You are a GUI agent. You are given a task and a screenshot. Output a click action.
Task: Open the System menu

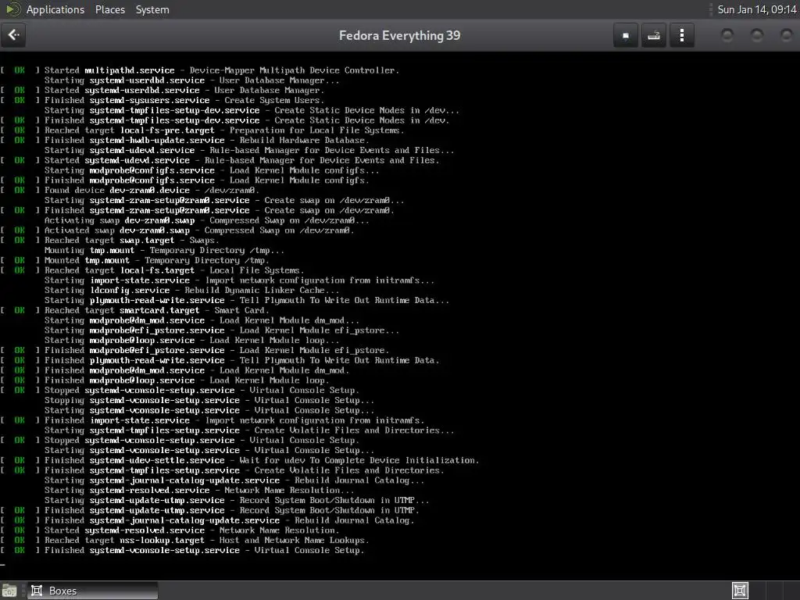[152, 9]
